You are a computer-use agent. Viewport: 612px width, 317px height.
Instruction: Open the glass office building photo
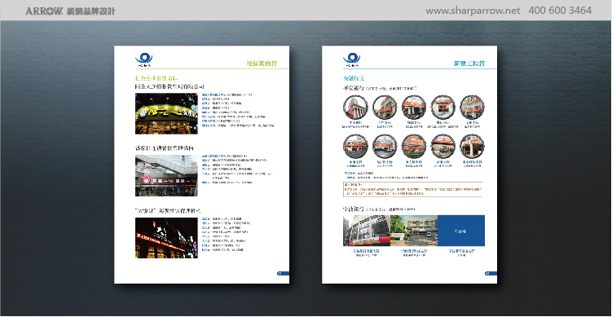tap(367, 231)
